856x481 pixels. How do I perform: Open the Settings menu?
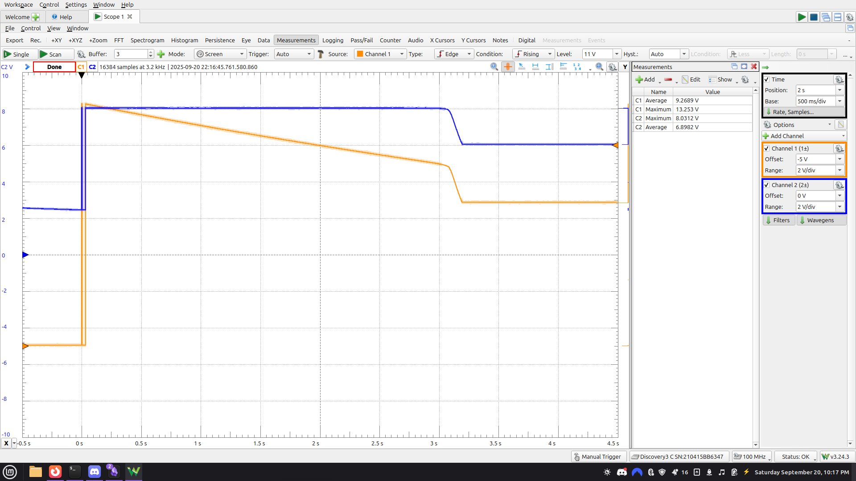click(76, 4)
